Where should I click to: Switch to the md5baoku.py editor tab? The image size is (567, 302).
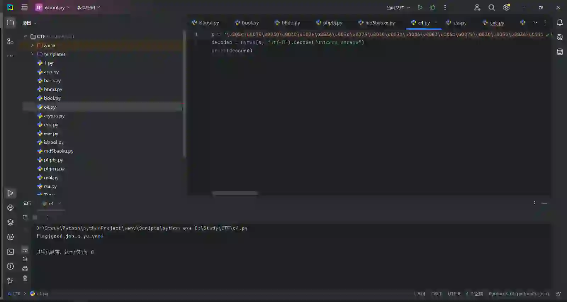(x=377, y=23)
